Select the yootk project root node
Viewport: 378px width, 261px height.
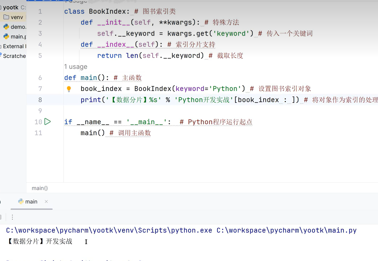pyautogui.click(x=11, y=8)
